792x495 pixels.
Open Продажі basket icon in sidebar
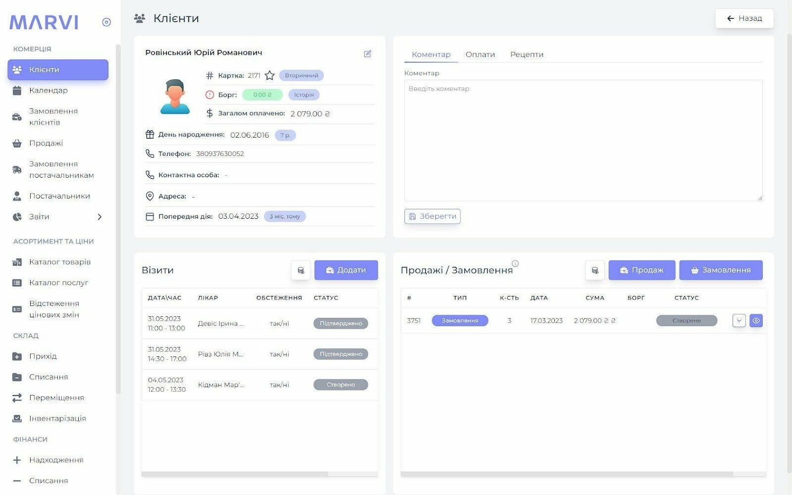click(17, 143)
